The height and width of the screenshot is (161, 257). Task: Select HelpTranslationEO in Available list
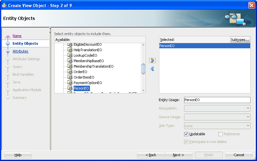pos(88,50)
